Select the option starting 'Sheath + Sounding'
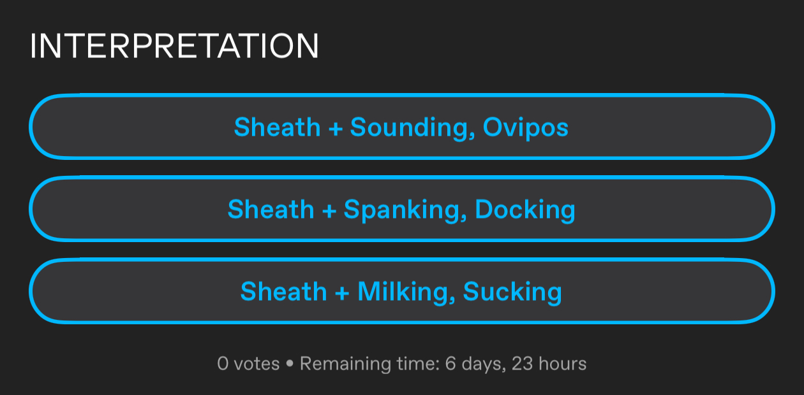The height and width of the screenshot is (395, 804). pos(401,127)
